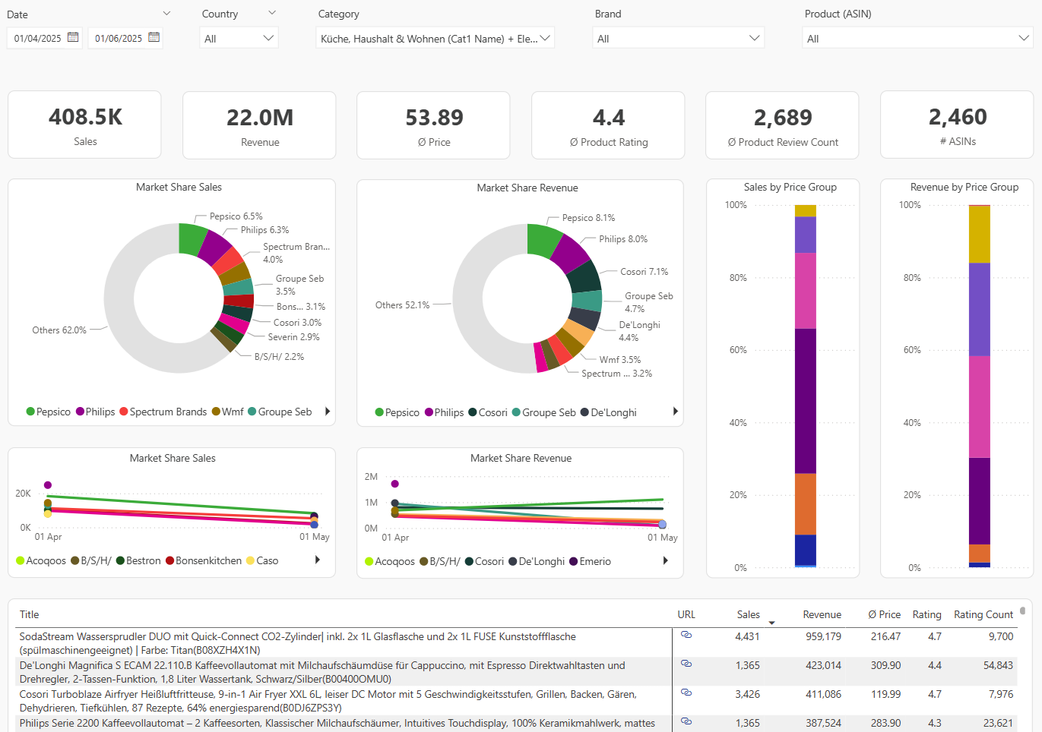Select Caso legend in Sales line chart
This screenshot has width=1042, height=732.
tap(262, 560)
